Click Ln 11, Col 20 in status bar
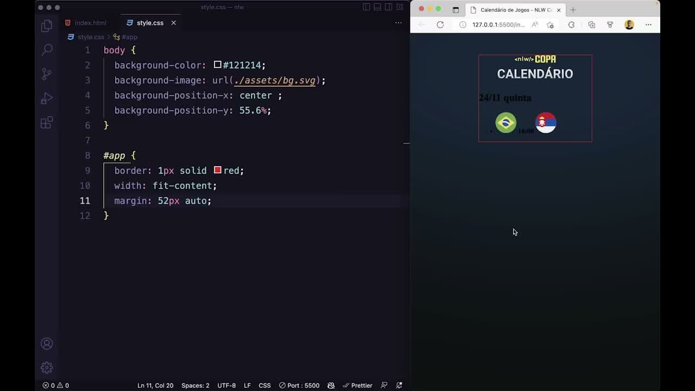The width and height of the screenshot is (695, 391). 155,386
